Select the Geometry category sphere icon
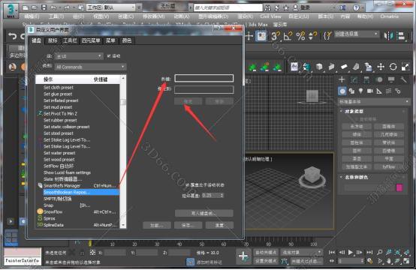This screenshot has height=270, width=416. (x=342, y=91)
